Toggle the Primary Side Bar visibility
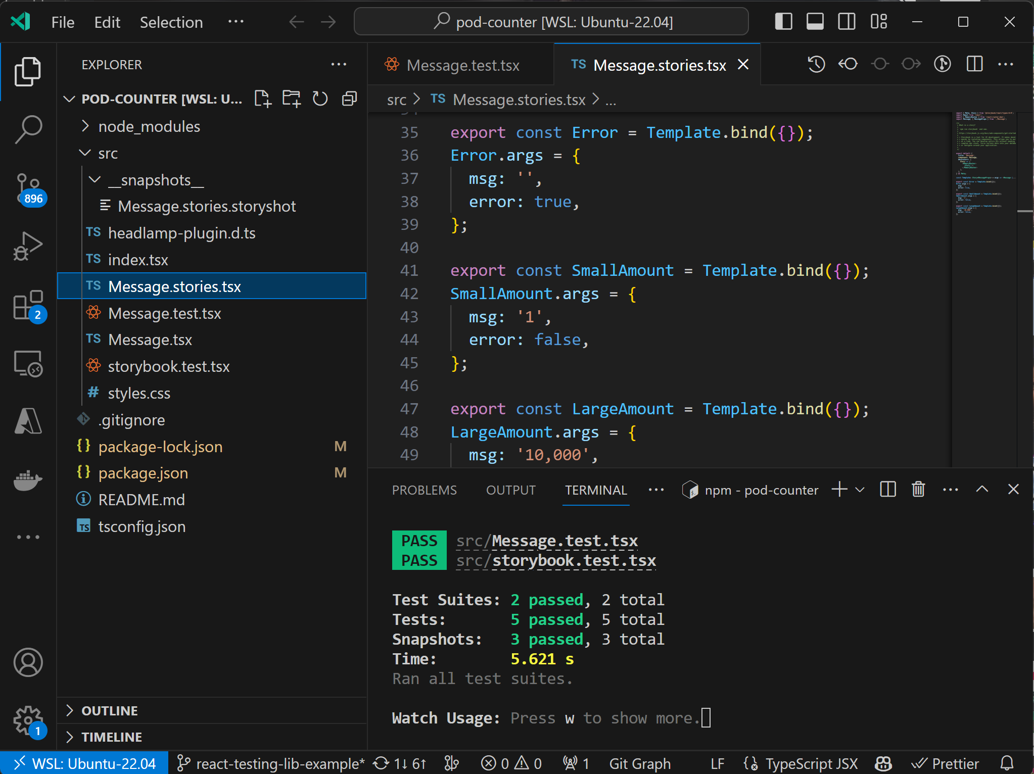Screen dimensions: 1034x774 click(x=784, y=21)
